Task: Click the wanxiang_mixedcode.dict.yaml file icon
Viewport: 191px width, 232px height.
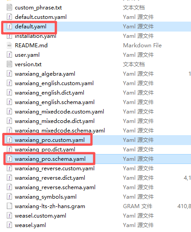Action: 9,121
